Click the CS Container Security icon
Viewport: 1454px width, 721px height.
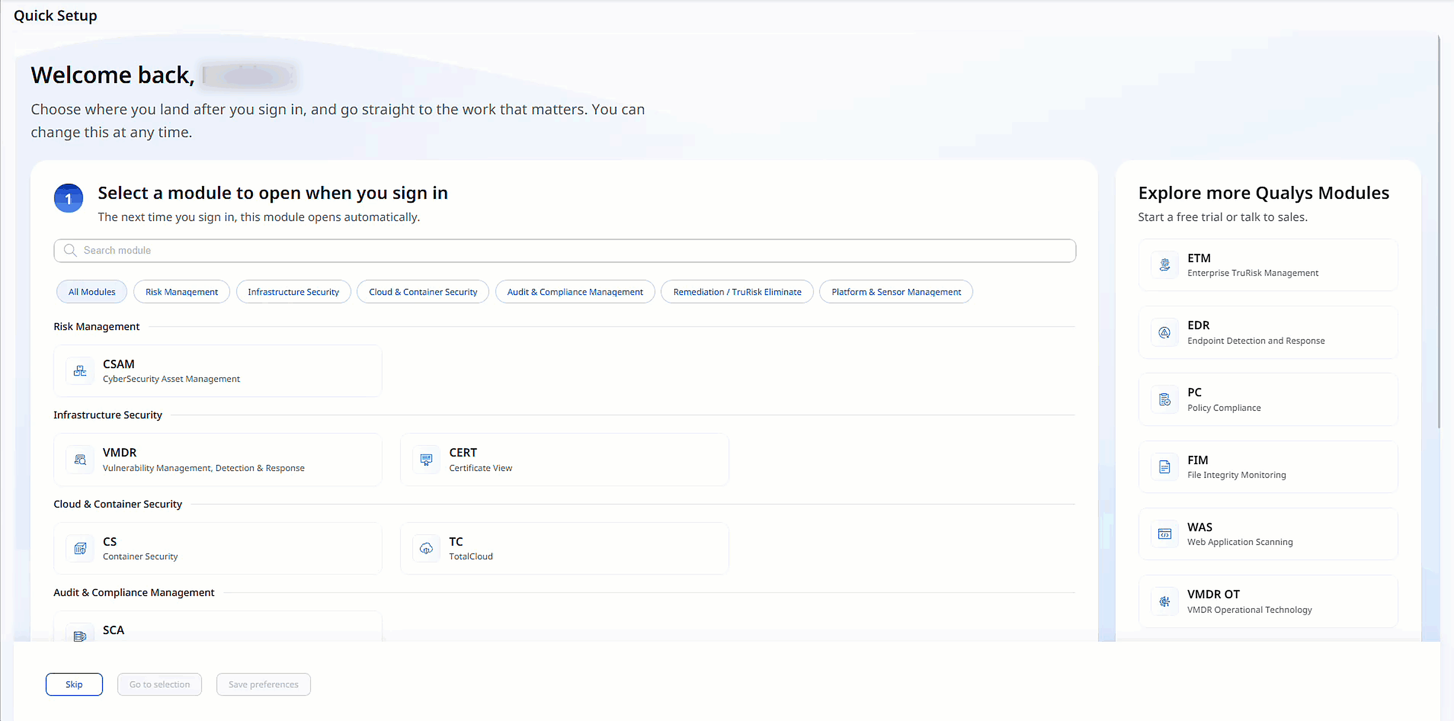pyautogui.click(x=80, y=548)
